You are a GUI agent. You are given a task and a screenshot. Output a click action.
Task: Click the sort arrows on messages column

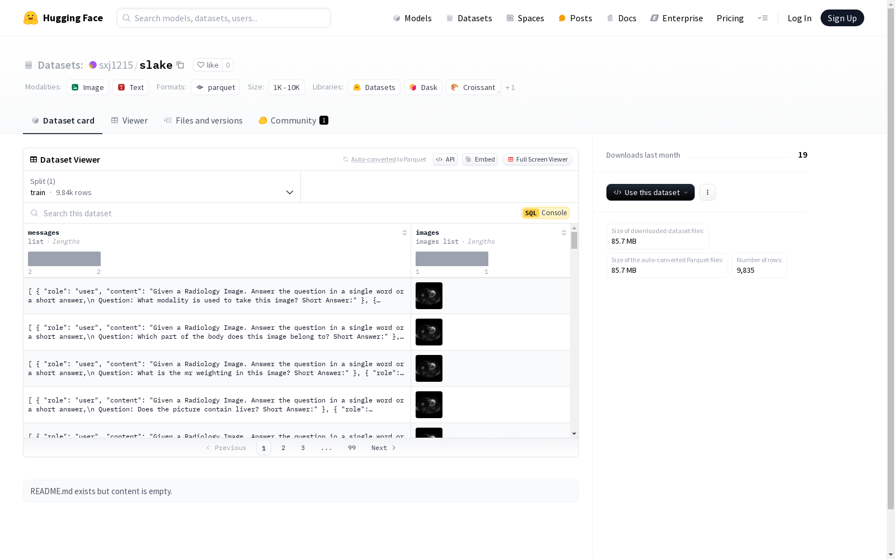(x=404, y=233)
